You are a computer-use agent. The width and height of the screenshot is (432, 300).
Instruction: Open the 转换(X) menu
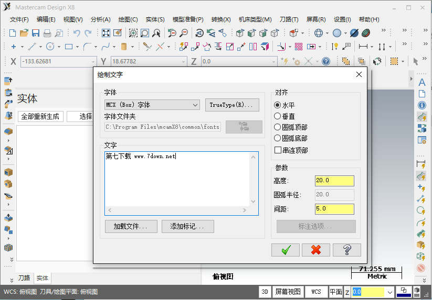click(x=221, y=19)
